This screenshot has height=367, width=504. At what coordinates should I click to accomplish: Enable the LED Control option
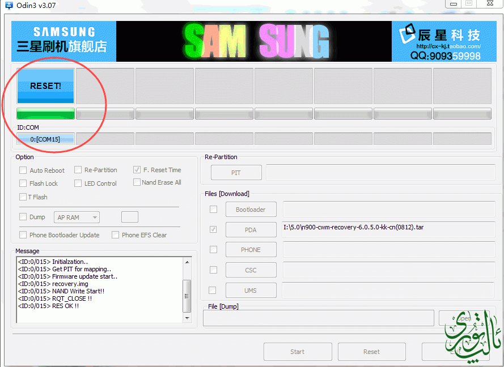click(x=78, y=183)
